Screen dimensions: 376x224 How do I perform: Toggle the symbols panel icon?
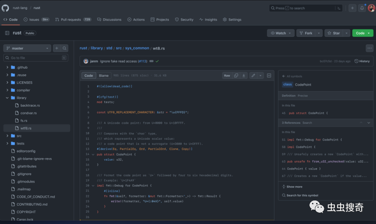point(269,76)
